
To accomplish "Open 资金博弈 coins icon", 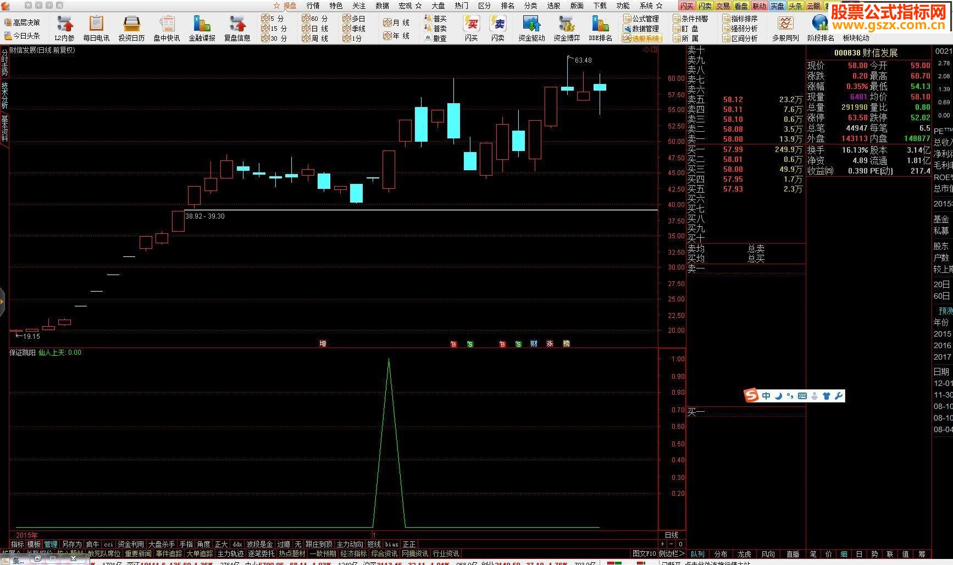I will coord(566,24).
